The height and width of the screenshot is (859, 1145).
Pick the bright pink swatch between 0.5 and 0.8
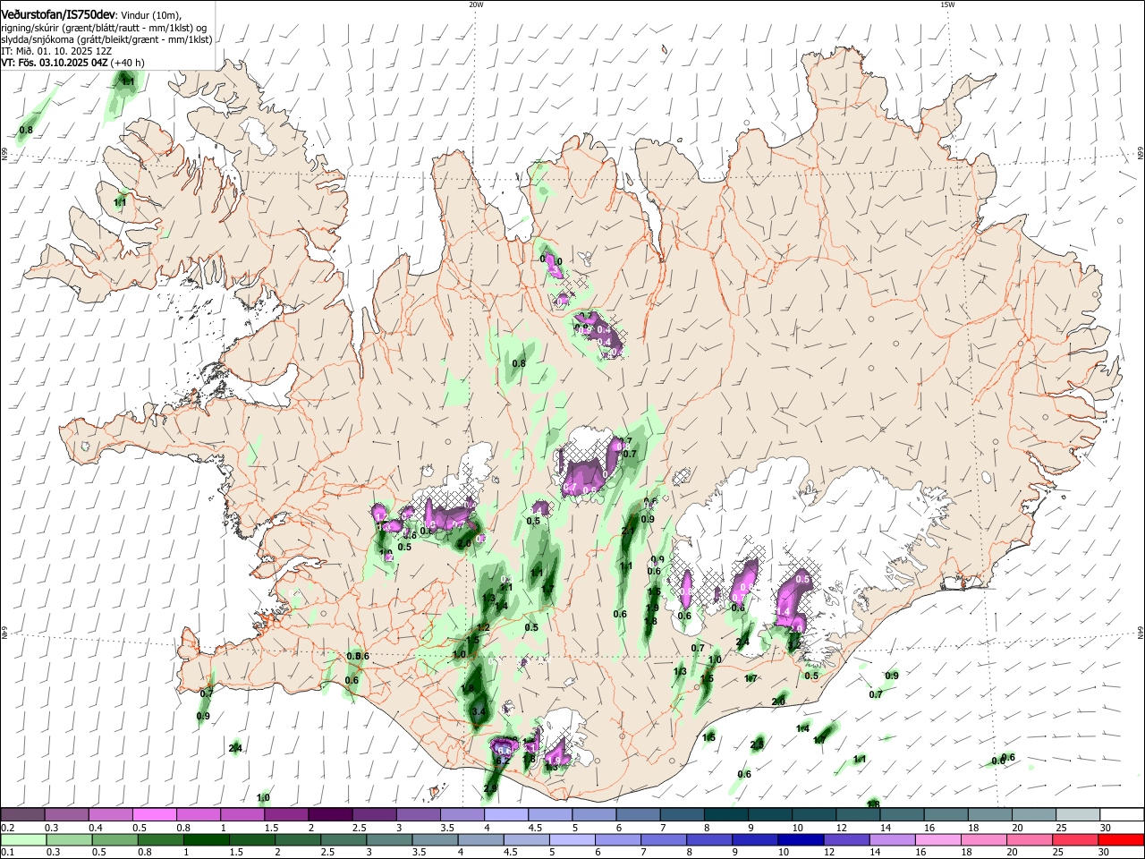(154, 814)
